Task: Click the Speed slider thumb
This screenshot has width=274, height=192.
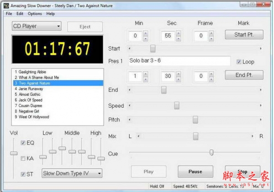Action: (177, 105)
